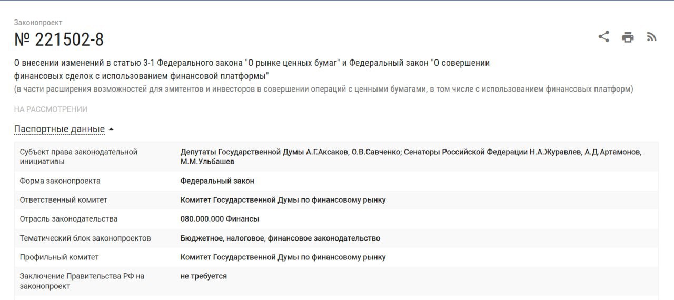Click the share icon
Image resolution: width=674 pixels, height=300 pixels.
point(603,37)
